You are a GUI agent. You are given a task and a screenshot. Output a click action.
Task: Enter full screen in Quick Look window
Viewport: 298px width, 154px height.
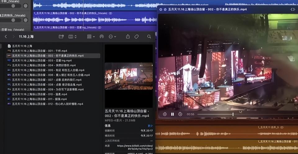click(293, 9)
